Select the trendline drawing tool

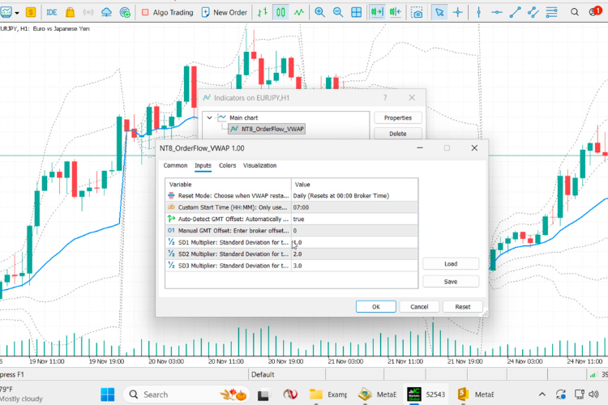pos(515,12)
